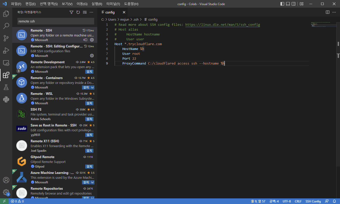Install SSH FS extension
This screenshot has width=340, height=204.
pos(89,119)
